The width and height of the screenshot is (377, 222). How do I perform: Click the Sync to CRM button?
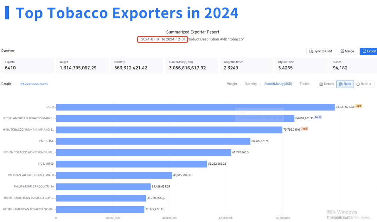pyautogui.click(x=321, y=51)
